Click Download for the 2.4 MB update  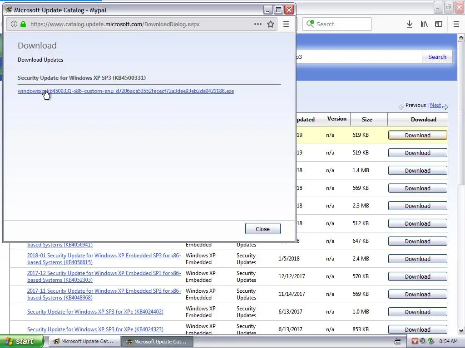tap(418, 259)
